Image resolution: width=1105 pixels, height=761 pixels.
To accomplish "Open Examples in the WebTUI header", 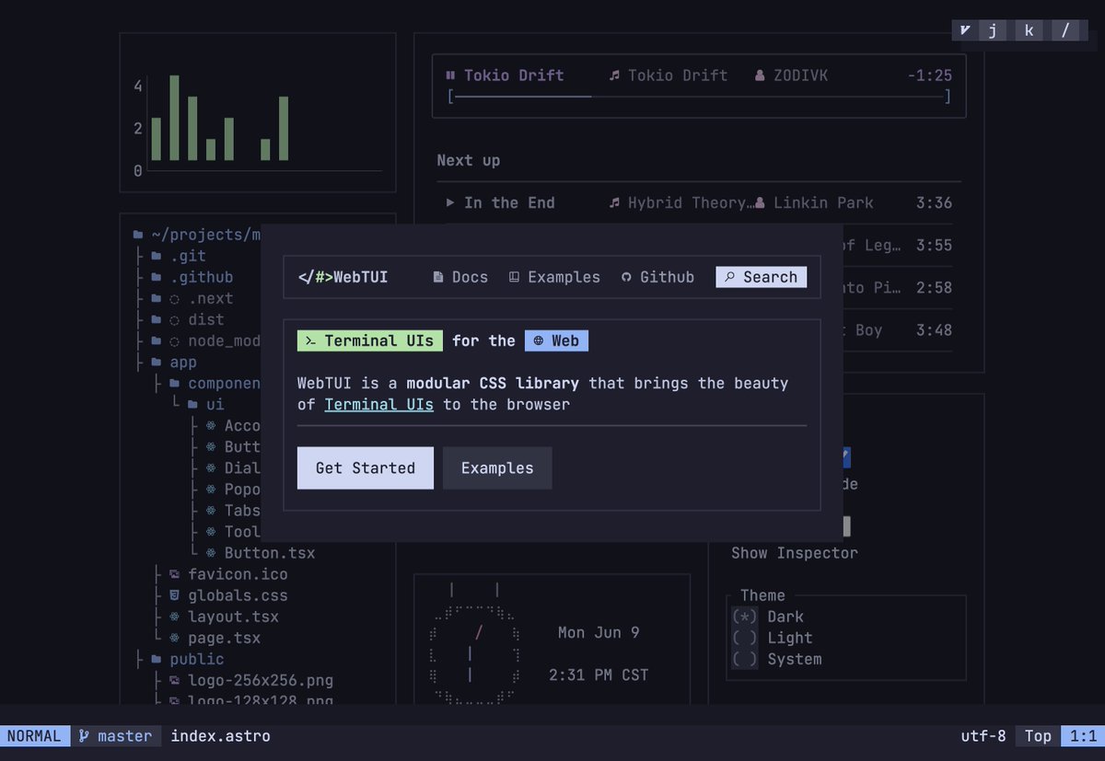I will (x=563, y=276).
